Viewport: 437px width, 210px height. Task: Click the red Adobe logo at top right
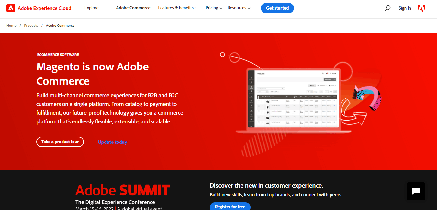click(421, 8)
